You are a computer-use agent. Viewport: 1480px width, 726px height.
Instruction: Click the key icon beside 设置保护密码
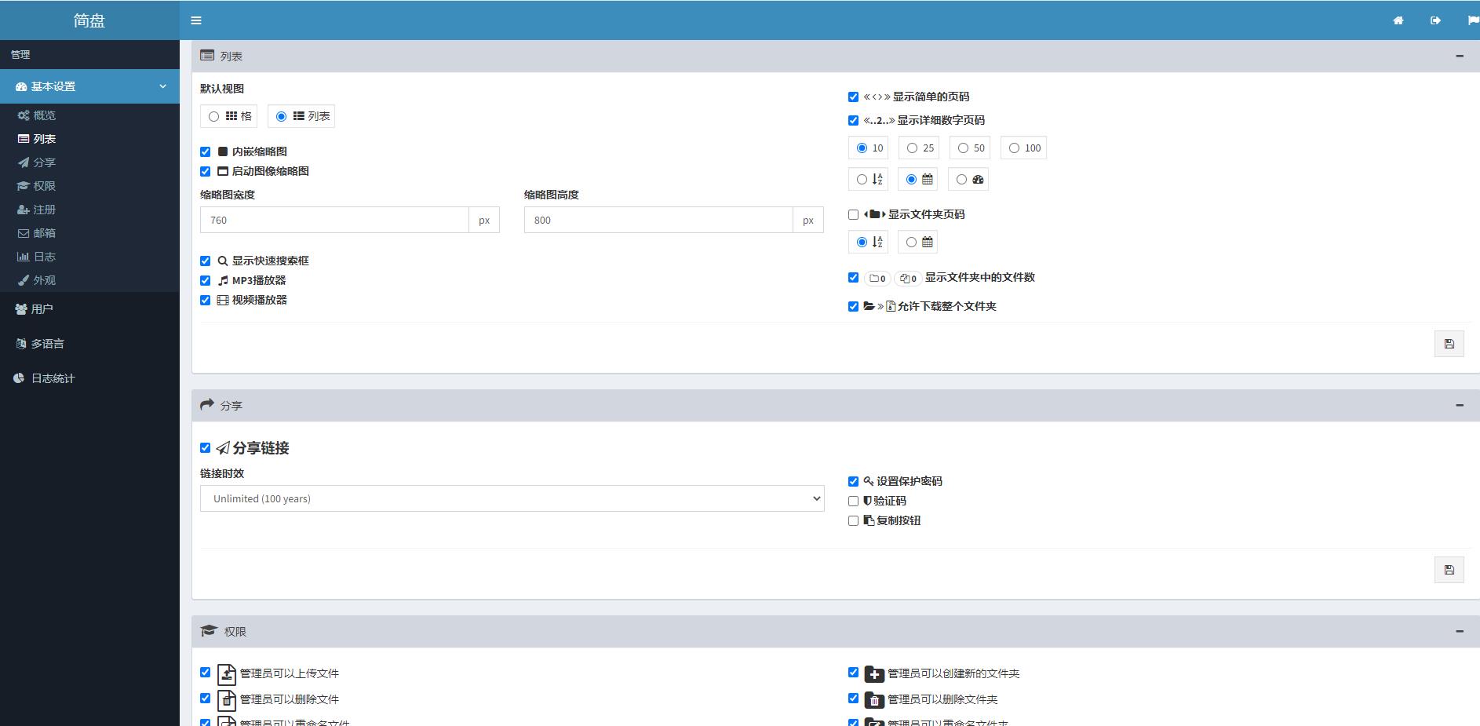[x=869, y=481]
